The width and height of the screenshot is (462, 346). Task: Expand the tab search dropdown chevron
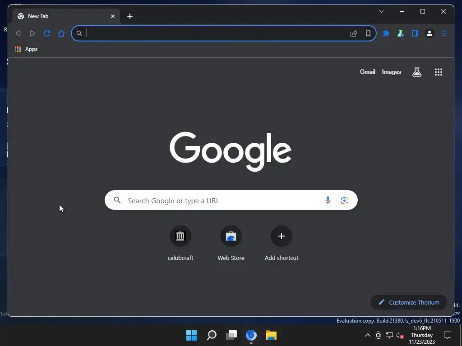click(x=381, y=11)
